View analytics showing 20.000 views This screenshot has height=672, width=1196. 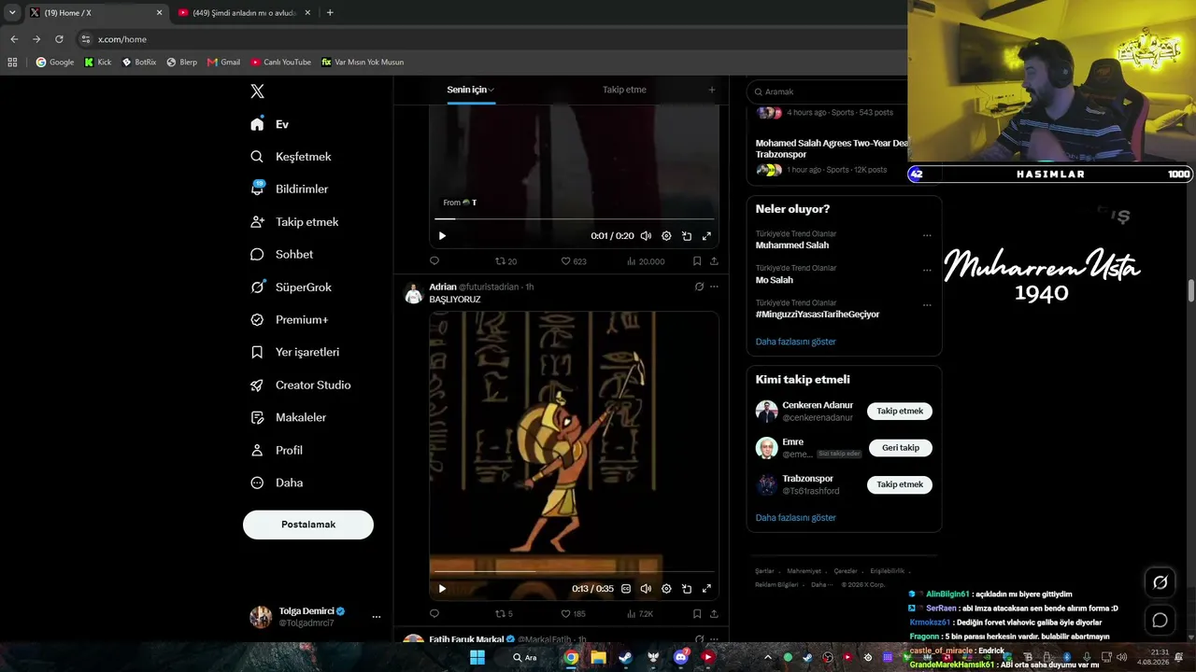point(646,261)
